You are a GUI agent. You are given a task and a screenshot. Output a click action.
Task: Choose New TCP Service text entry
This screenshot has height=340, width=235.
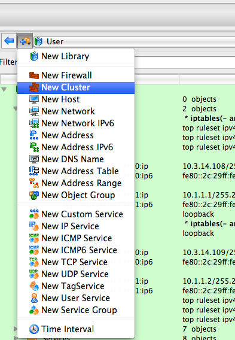[75, 262]
